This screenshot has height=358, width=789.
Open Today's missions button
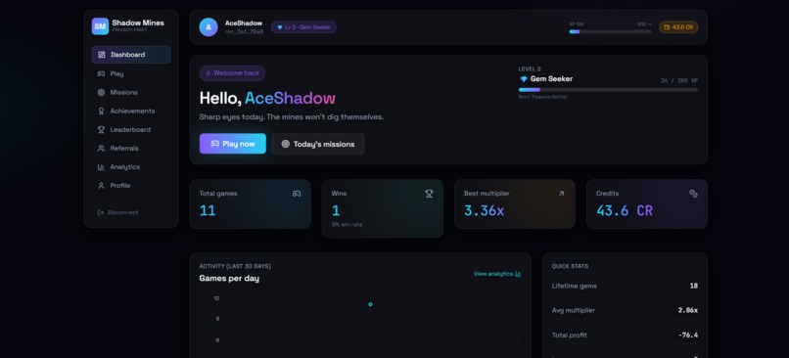coord(318,144)
